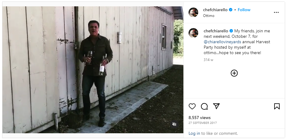
Task: Click the caption profile avatar
Action: pyautogui.click(x=193, y=33)
